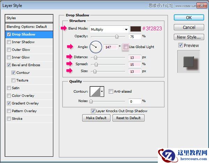This screenshot has width=209, height=163.
Task: Click Reset to Default button
Action: pyautogui.click(x=129, y=118)
